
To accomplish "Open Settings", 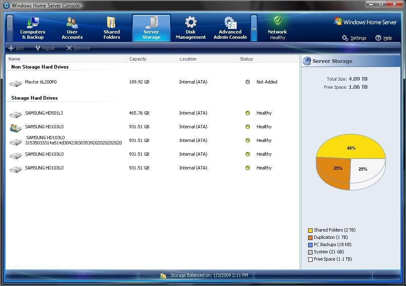I will (354, 38).
